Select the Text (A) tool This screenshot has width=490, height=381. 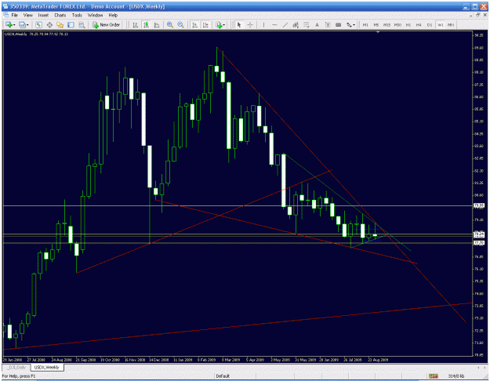click(317, 24)
